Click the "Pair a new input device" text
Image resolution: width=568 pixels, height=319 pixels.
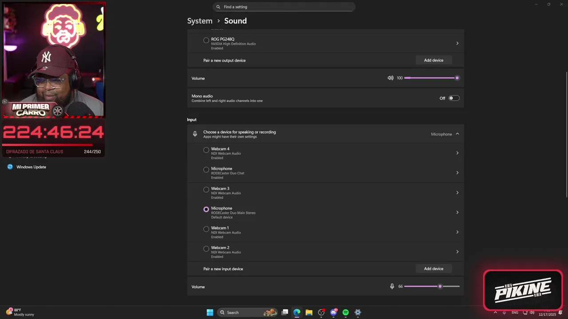(223, 269)
